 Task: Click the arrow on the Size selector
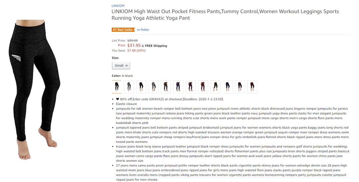pos(127,66)
